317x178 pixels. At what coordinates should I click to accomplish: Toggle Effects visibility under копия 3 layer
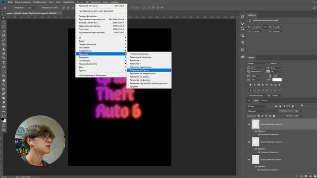[256, 131]
